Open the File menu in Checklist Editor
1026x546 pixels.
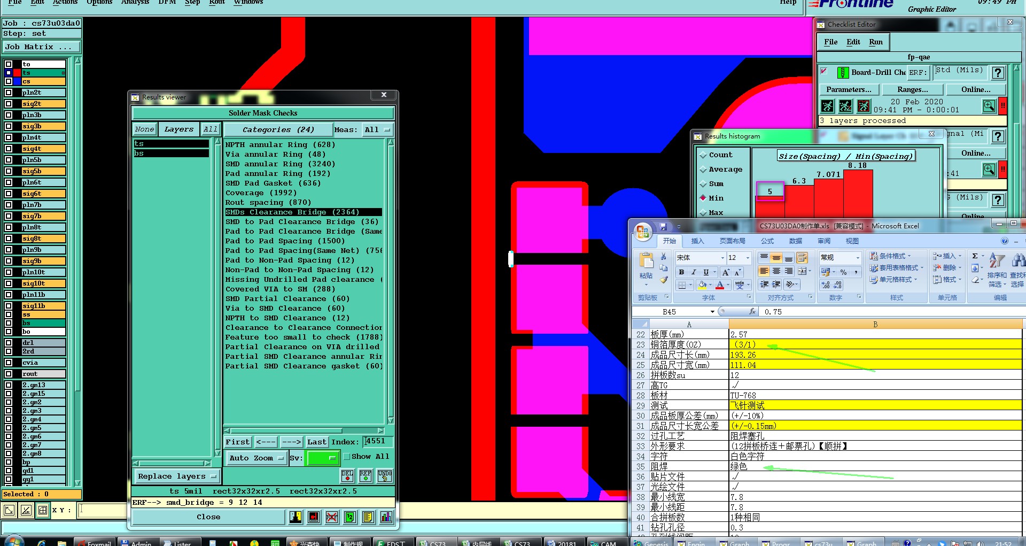tap(831, 42)
